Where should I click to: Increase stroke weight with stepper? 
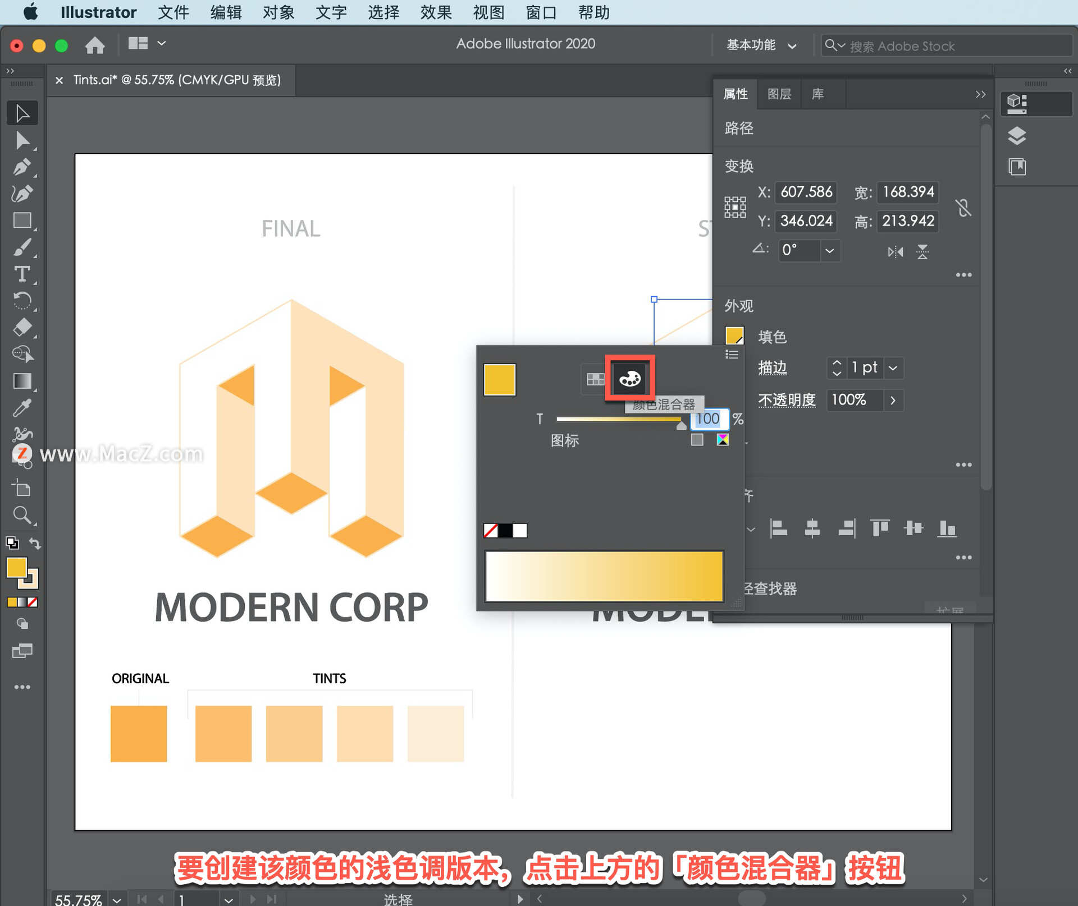pyautogui.click(x=837, y=363)
